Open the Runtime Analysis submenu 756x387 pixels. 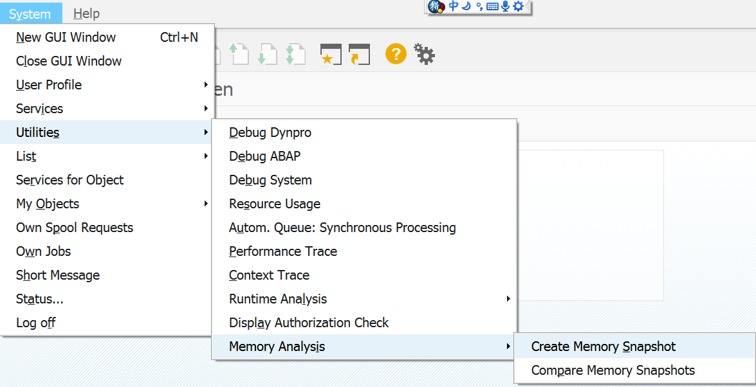click(x=365, y=299)
